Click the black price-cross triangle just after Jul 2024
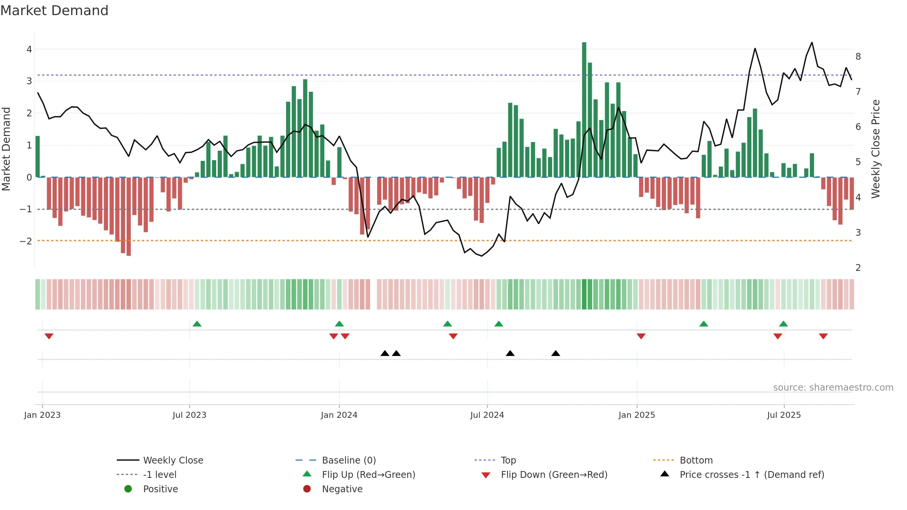This screenshot has width=907, height=510. [510, 353]
